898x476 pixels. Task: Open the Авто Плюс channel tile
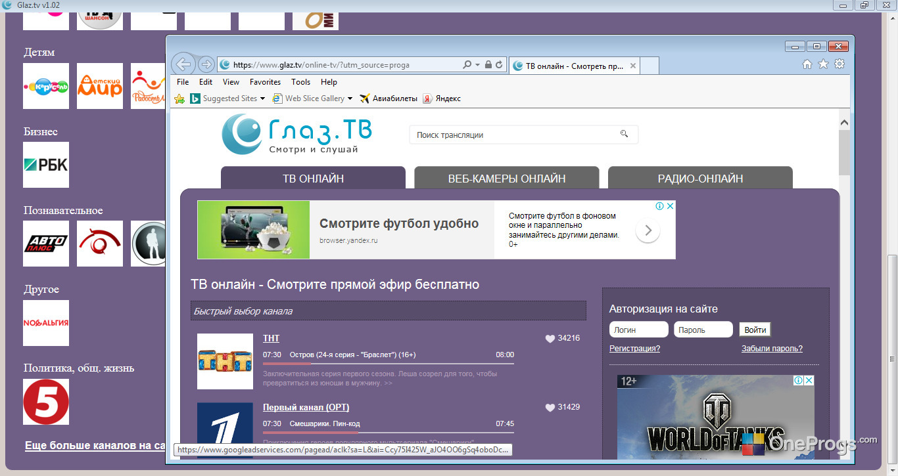(46, 244)
